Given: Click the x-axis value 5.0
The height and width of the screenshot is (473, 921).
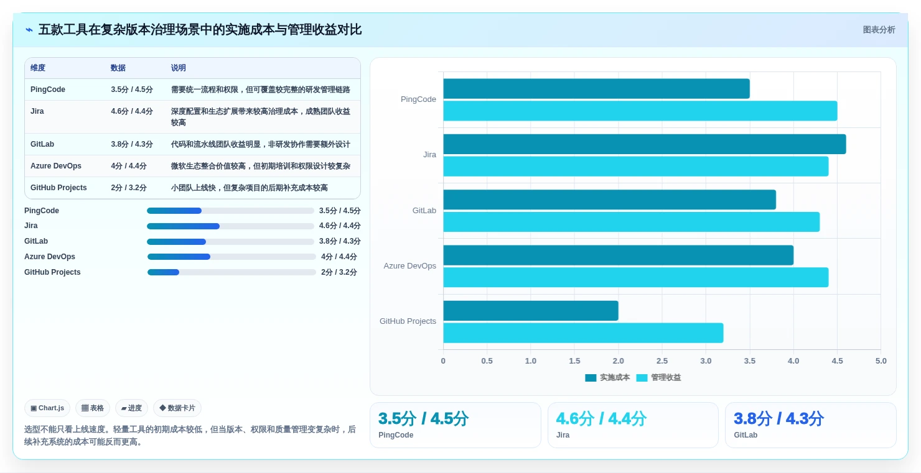Looking at the screenshot, I should pos(881,361).
